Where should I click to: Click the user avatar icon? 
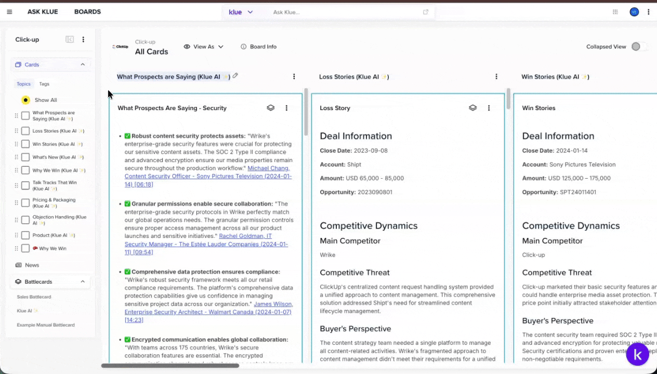[x=634, y=12]
